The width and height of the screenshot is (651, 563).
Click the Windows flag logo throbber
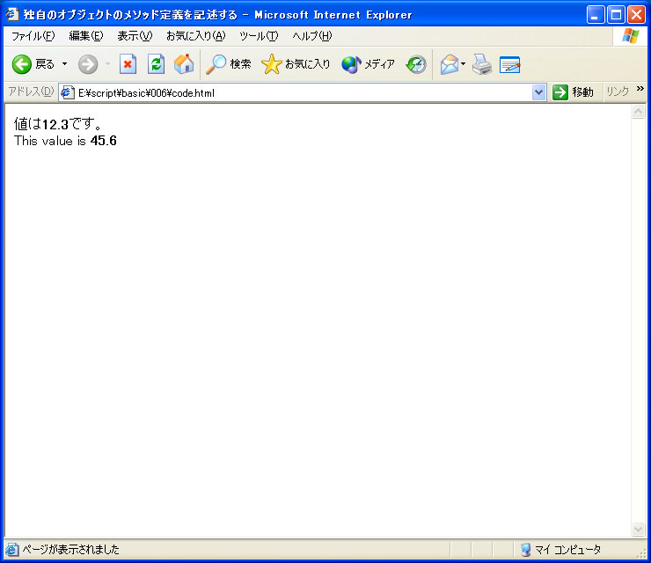(x=630, y=36)
